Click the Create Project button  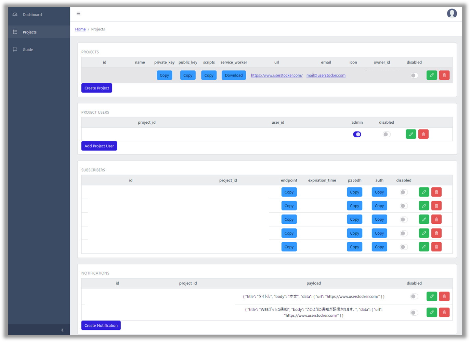(x=97, y=88)
